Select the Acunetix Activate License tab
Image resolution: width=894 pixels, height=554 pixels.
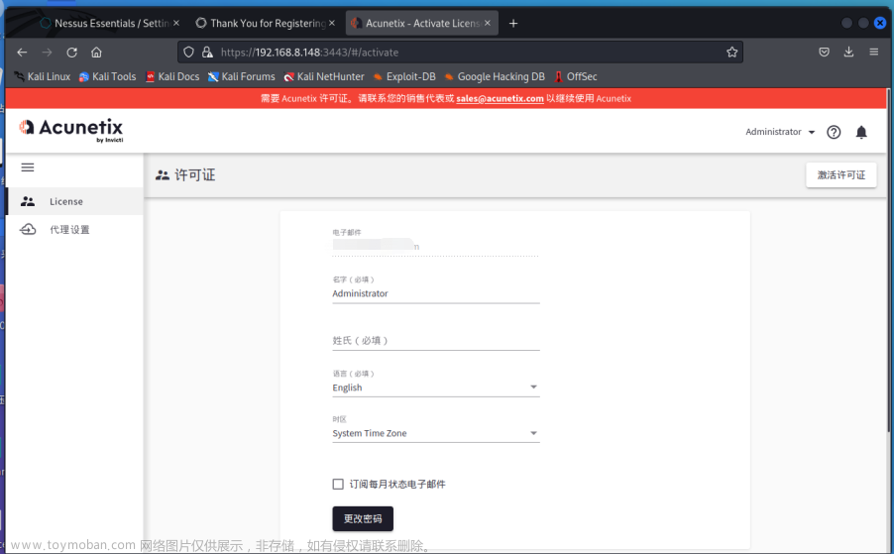click(422, 24)
